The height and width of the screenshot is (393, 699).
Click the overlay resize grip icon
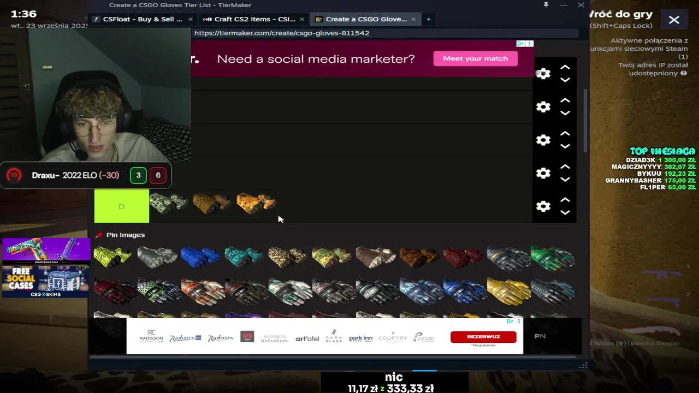pos(583,365)
